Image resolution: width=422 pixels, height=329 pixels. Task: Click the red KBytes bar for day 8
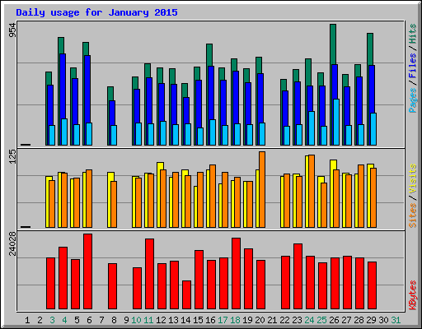coord(112,286)
